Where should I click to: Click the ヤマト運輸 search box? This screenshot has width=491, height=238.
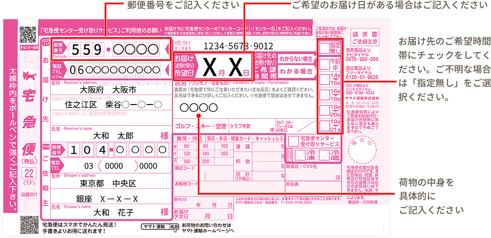154,227
